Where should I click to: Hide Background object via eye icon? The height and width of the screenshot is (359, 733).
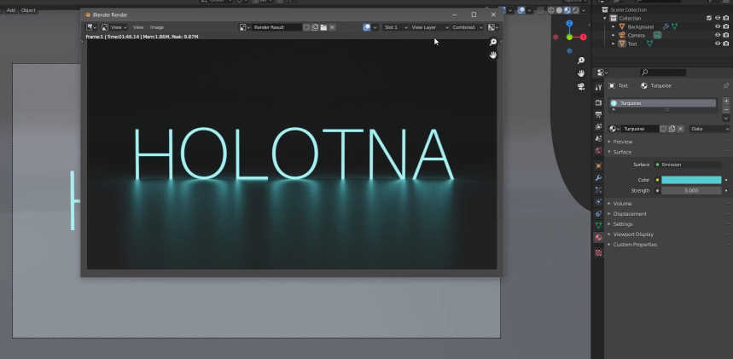(x=718, y=26)
